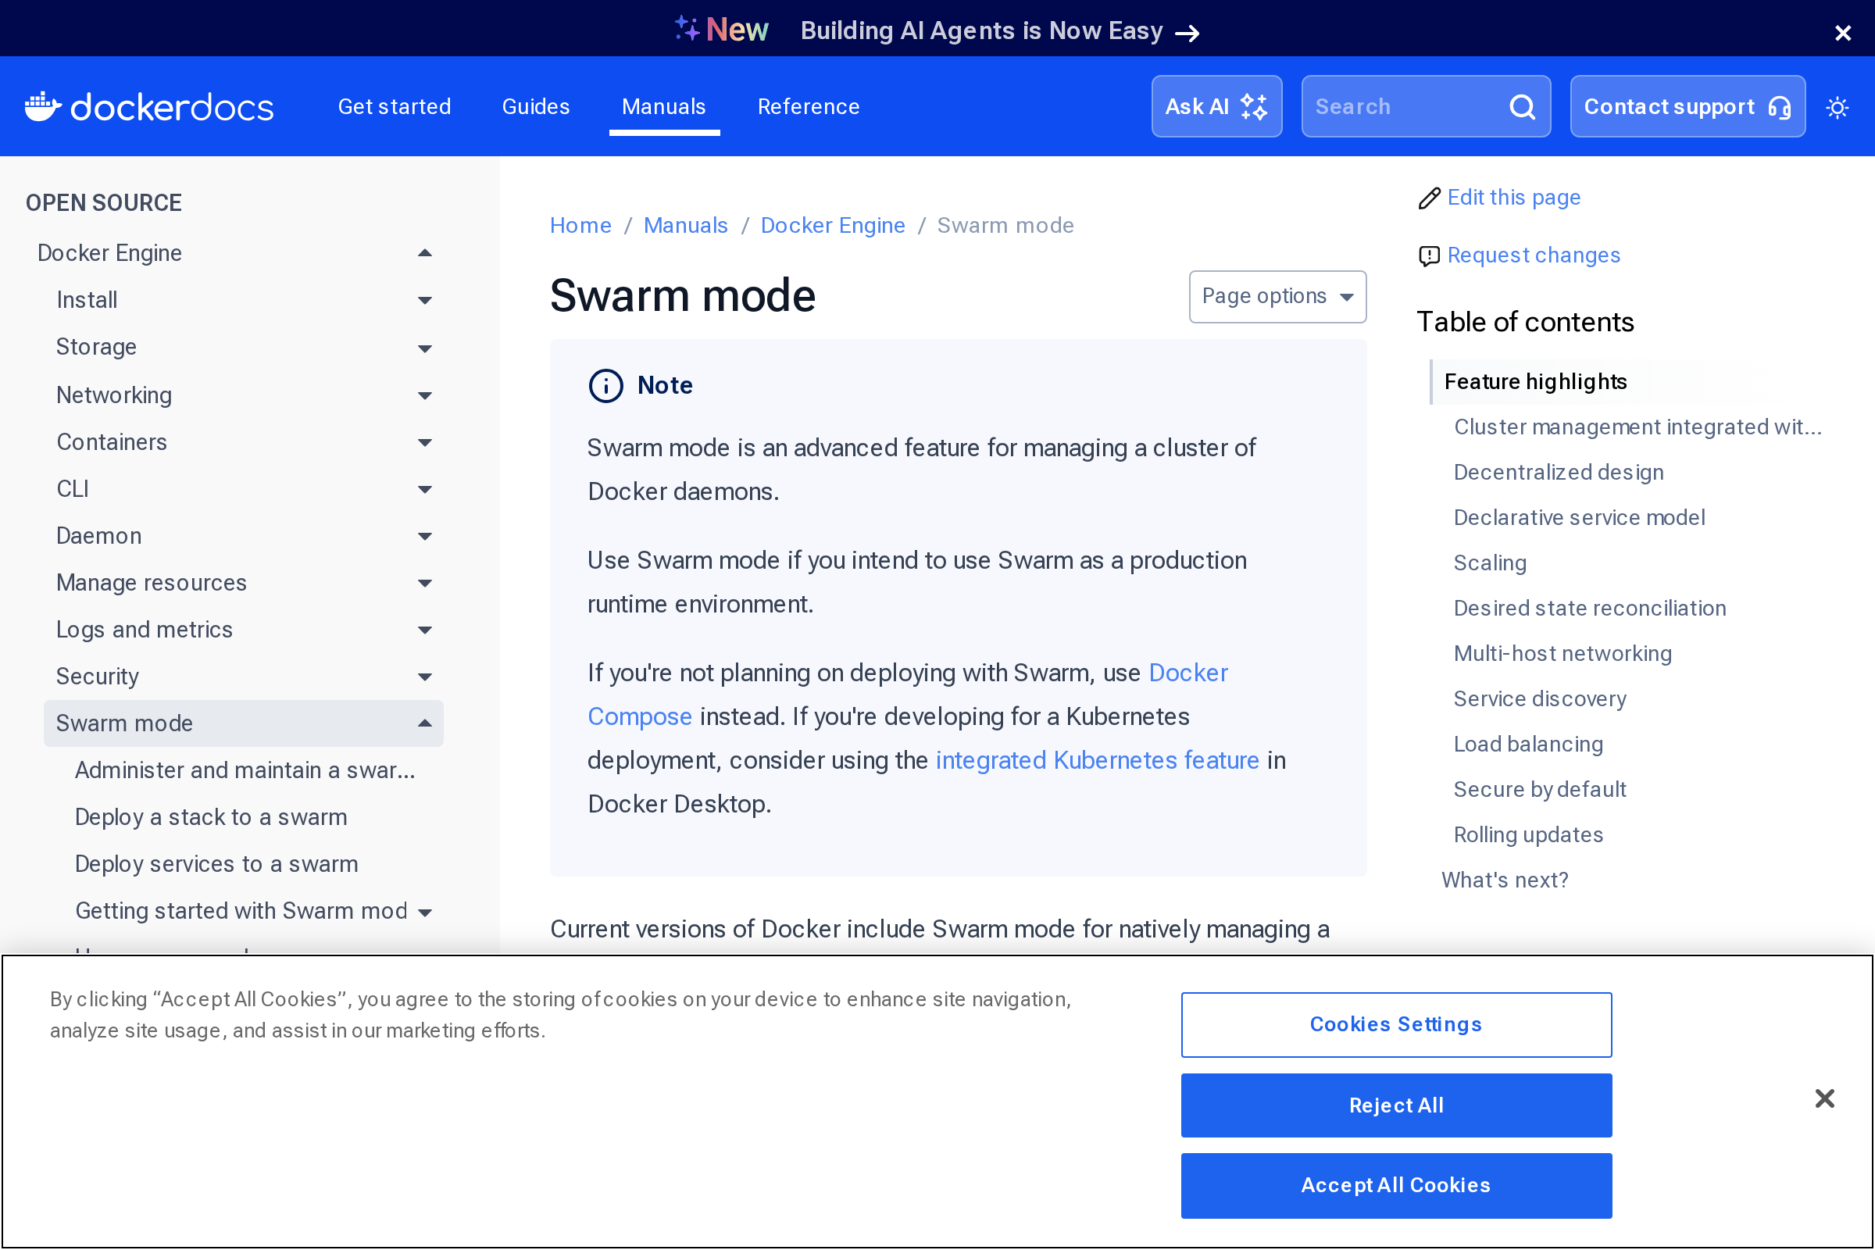Jump to What's next? section
Screen dimensions: 1875x1250
[x=1505, y=882]
